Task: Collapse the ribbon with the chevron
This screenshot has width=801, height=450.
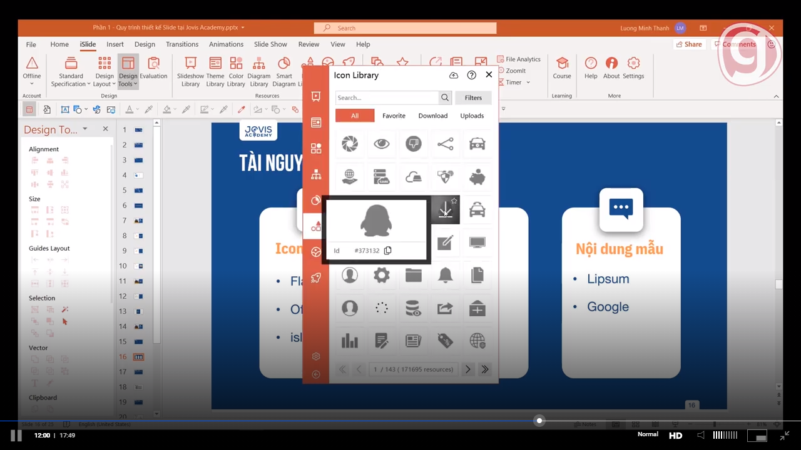Action: pyautogui.click(x=777, y=96)
